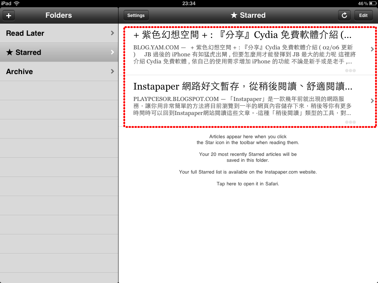
Task: Open the Instapaper 網路好文暫存 article title
Action: click(243, 86)
